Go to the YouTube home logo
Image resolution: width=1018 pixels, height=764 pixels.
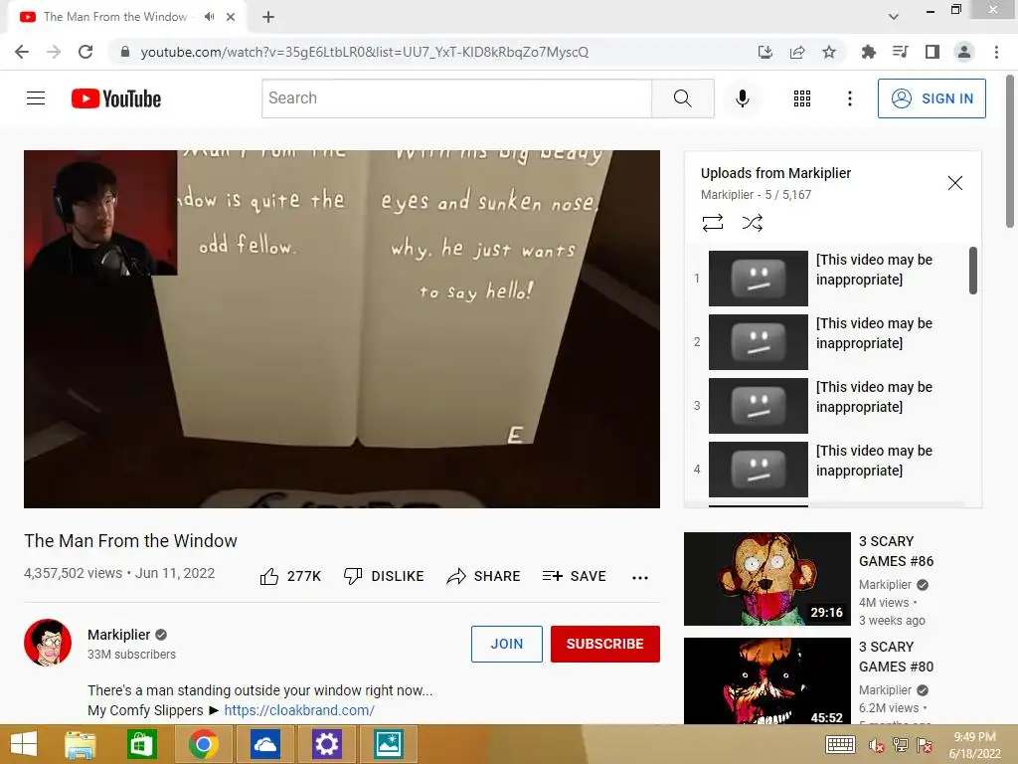click(116, 98)
